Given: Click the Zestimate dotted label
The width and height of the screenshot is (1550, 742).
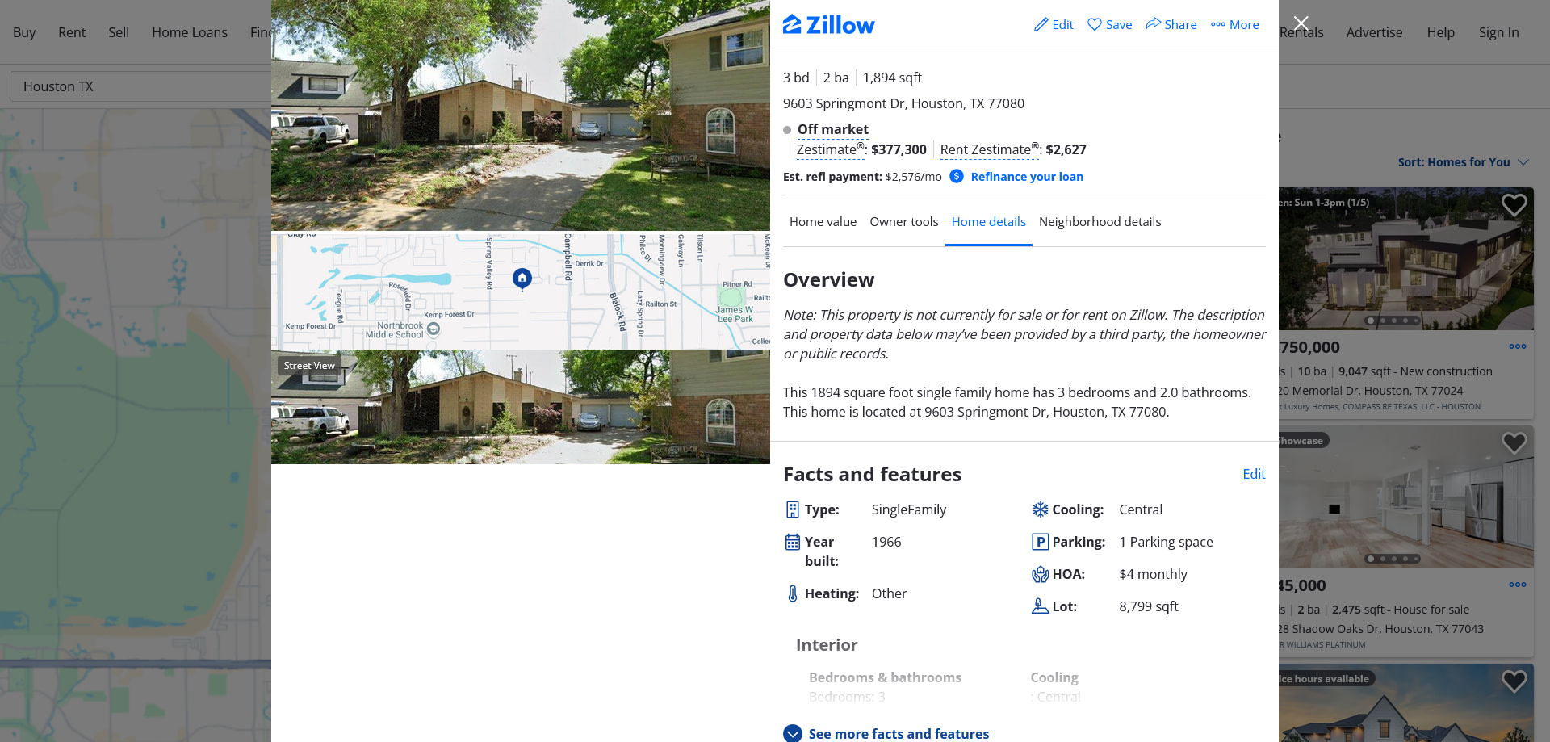Looking at the screenshot, I should [831, 149].
